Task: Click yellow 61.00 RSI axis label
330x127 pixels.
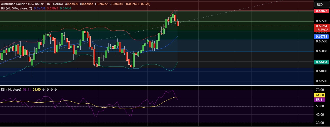Action: [321, 96]
